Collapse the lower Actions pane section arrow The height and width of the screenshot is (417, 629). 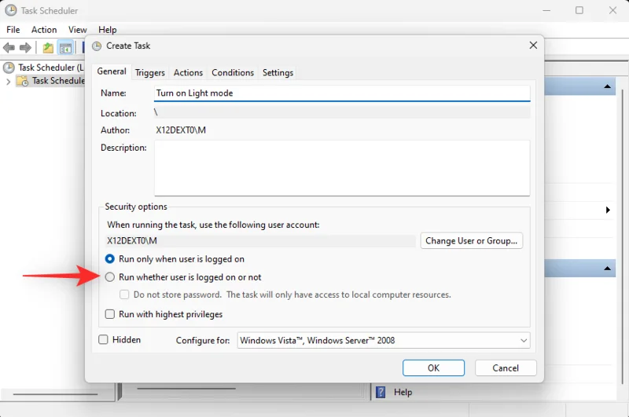click(x=607, y=269)
